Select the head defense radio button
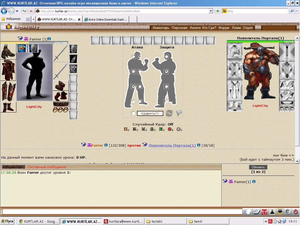The width and height of the screenshot is (300, 225). pyautogui.click(x=166, y=57)
